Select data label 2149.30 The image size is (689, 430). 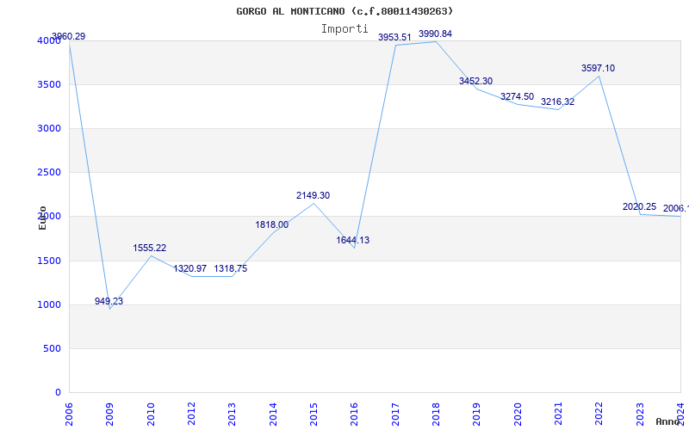pyautogui.click(x=313, y=196)
